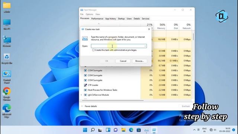238x134 pixels.
Task: Open the yellow folder desktop icon
Action: (x=7, y=6)
